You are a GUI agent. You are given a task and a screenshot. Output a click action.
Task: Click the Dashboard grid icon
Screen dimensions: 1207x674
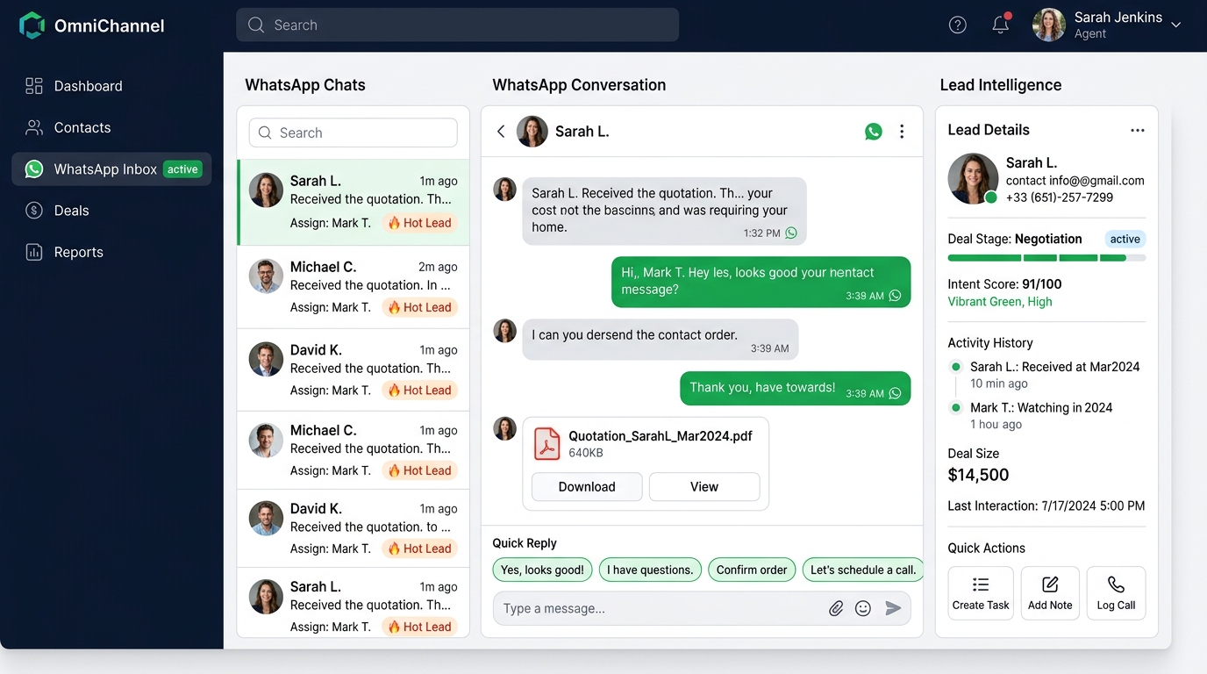pos(34,86)
